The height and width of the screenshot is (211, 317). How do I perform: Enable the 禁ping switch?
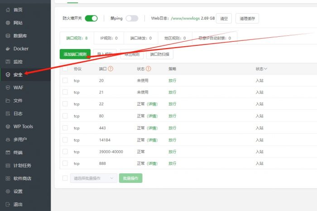(132, 19)
